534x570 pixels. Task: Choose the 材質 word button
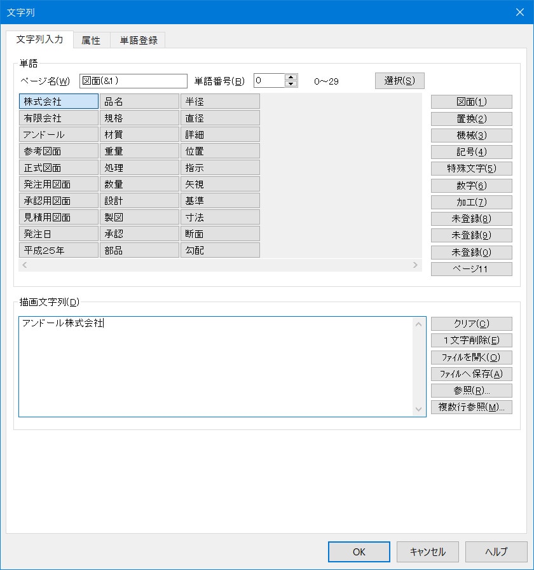[x=139, y=135]
